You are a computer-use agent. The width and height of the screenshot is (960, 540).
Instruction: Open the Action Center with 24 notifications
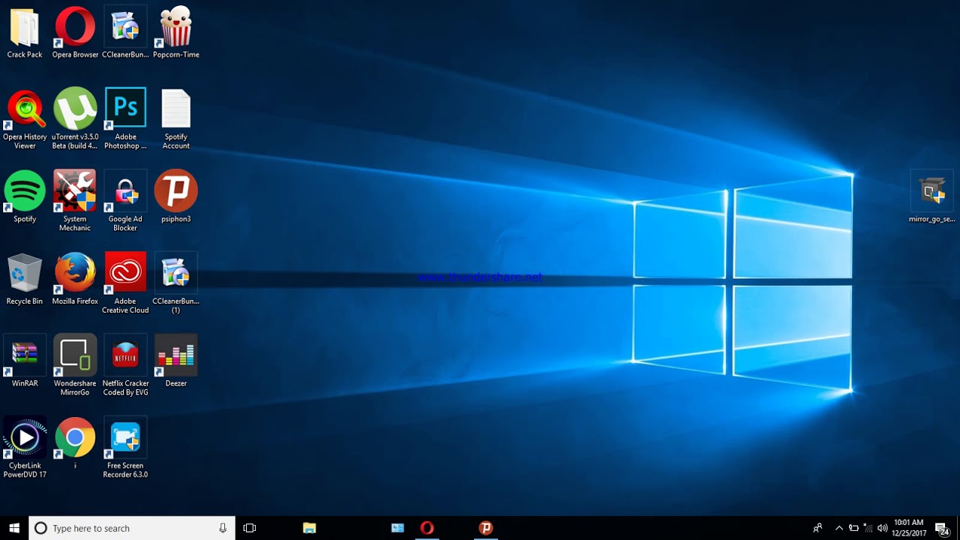click(943, 529)
